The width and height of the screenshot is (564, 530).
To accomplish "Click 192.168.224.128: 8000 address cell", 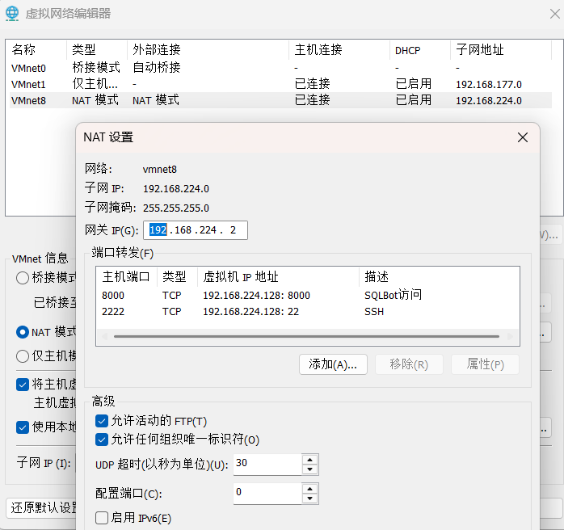I will pos(256,295).
